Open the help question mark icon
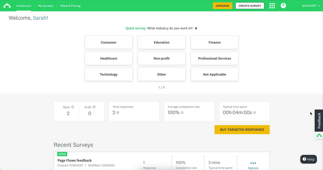323x170 pixels. pyautogui.click(x=283, y=6)
